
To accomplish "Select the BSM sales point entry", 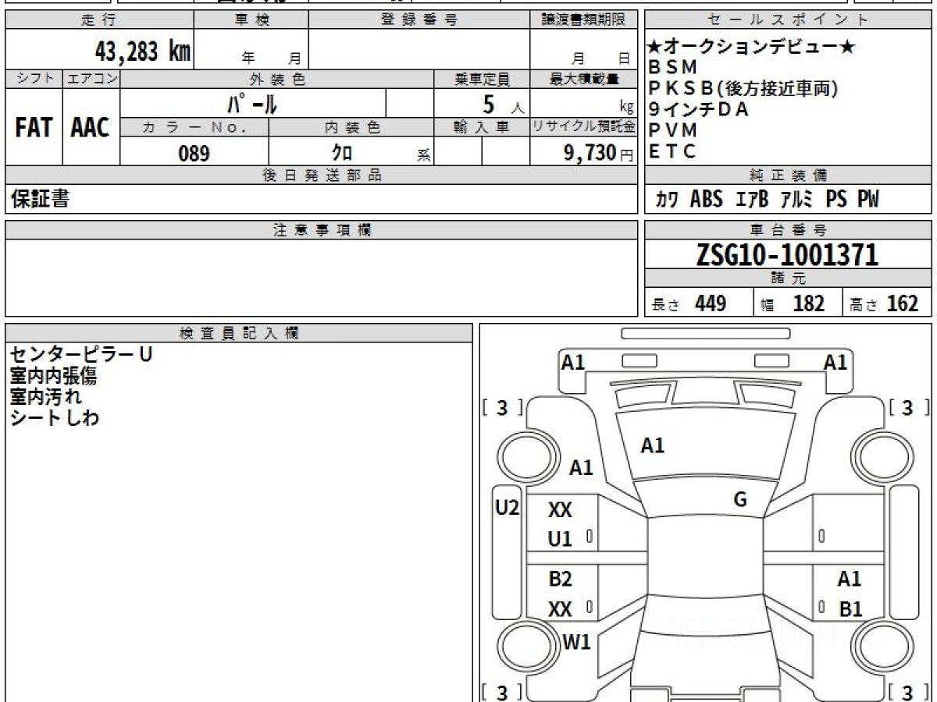I will [672, 68].
